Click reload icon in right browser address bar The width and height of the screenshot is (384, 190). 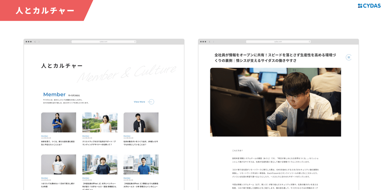click(309, 42)
